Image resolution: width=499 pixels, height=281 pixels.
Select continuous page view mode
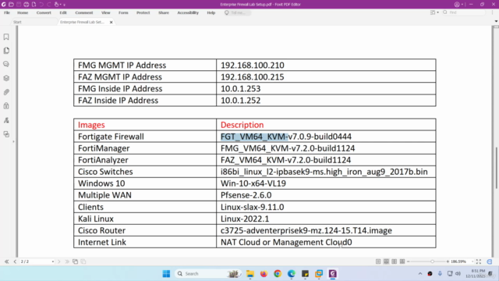tap(386, 261)
